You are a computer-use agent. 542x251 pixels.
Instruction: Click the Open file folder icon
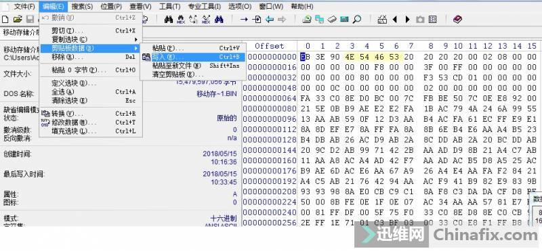point(18,20)
